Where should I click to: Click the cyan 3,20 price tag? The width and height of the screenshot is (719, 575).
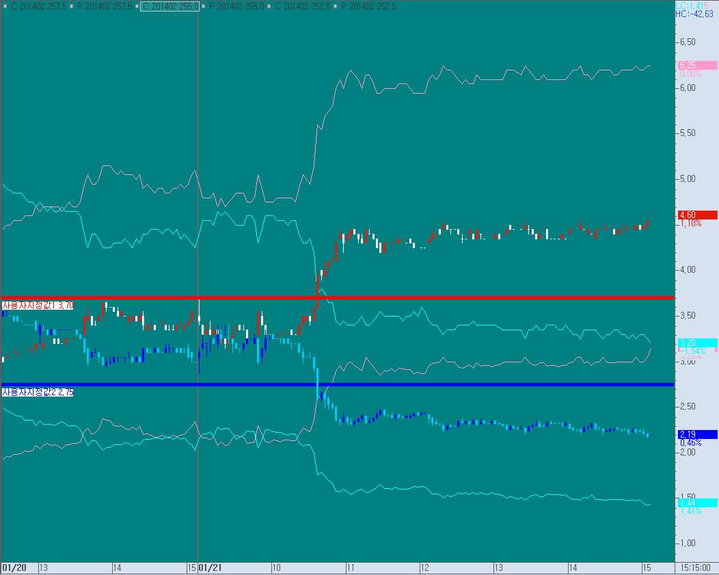click(696, 342)
